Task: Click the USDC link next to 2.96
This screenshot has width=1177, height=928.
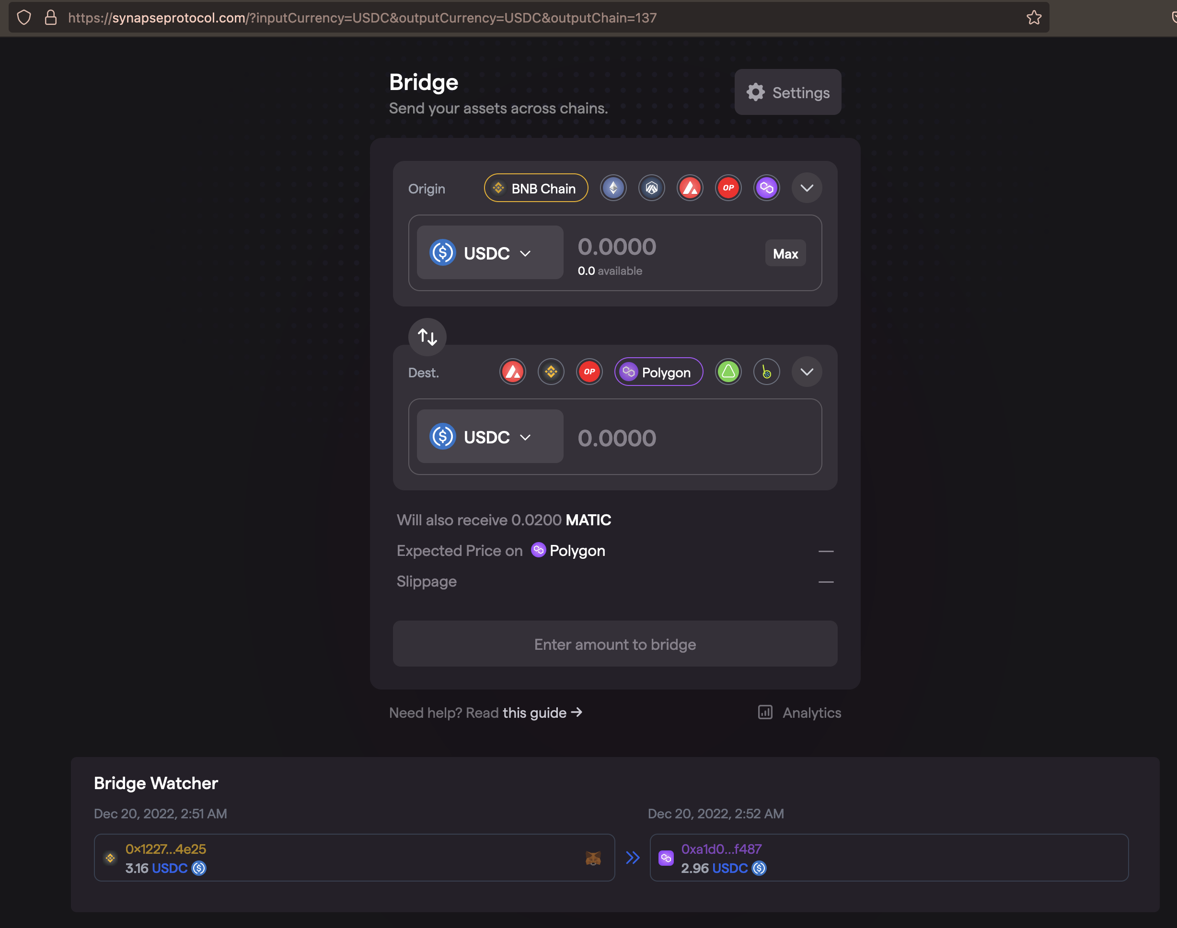Action: click(729, 868)
